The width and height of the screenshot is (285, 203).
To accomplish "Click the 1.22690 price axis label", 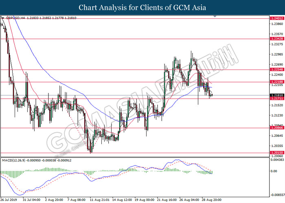I will [x=277, y=65].
